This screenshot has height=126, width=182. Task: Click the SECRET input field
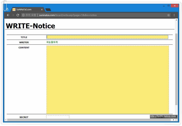[58, 117]
